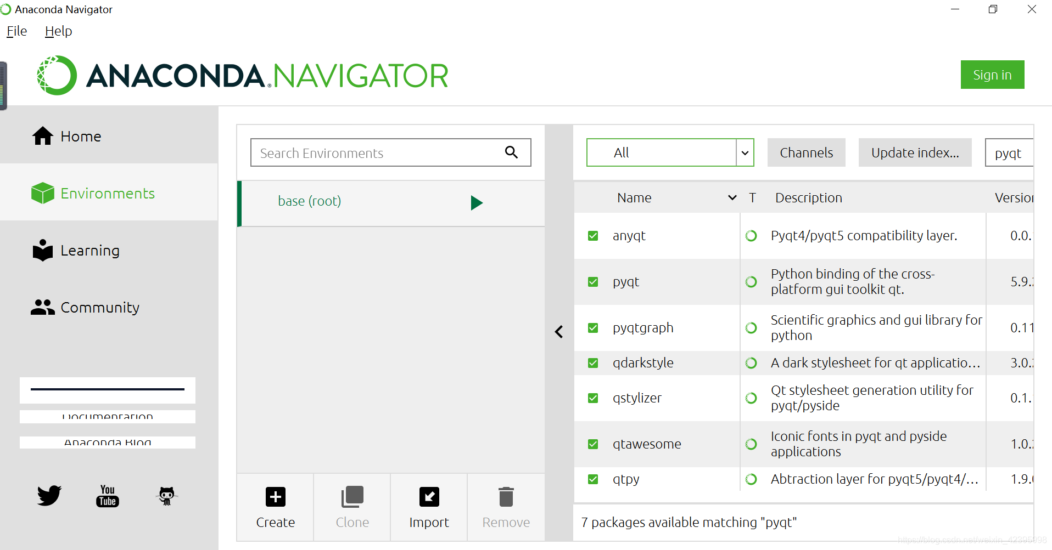Click the green play arrow for base (root)

(477, 203)
